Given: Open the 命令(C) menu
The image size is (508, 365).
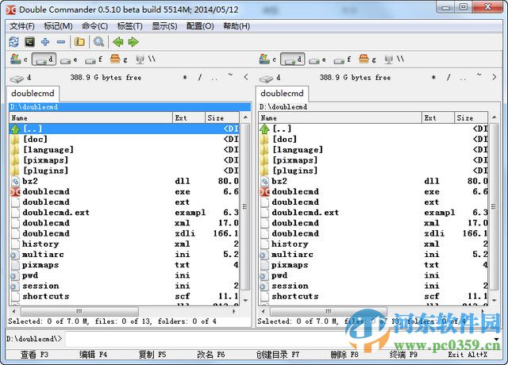Looking at the screenshot, I should (94, 26).
